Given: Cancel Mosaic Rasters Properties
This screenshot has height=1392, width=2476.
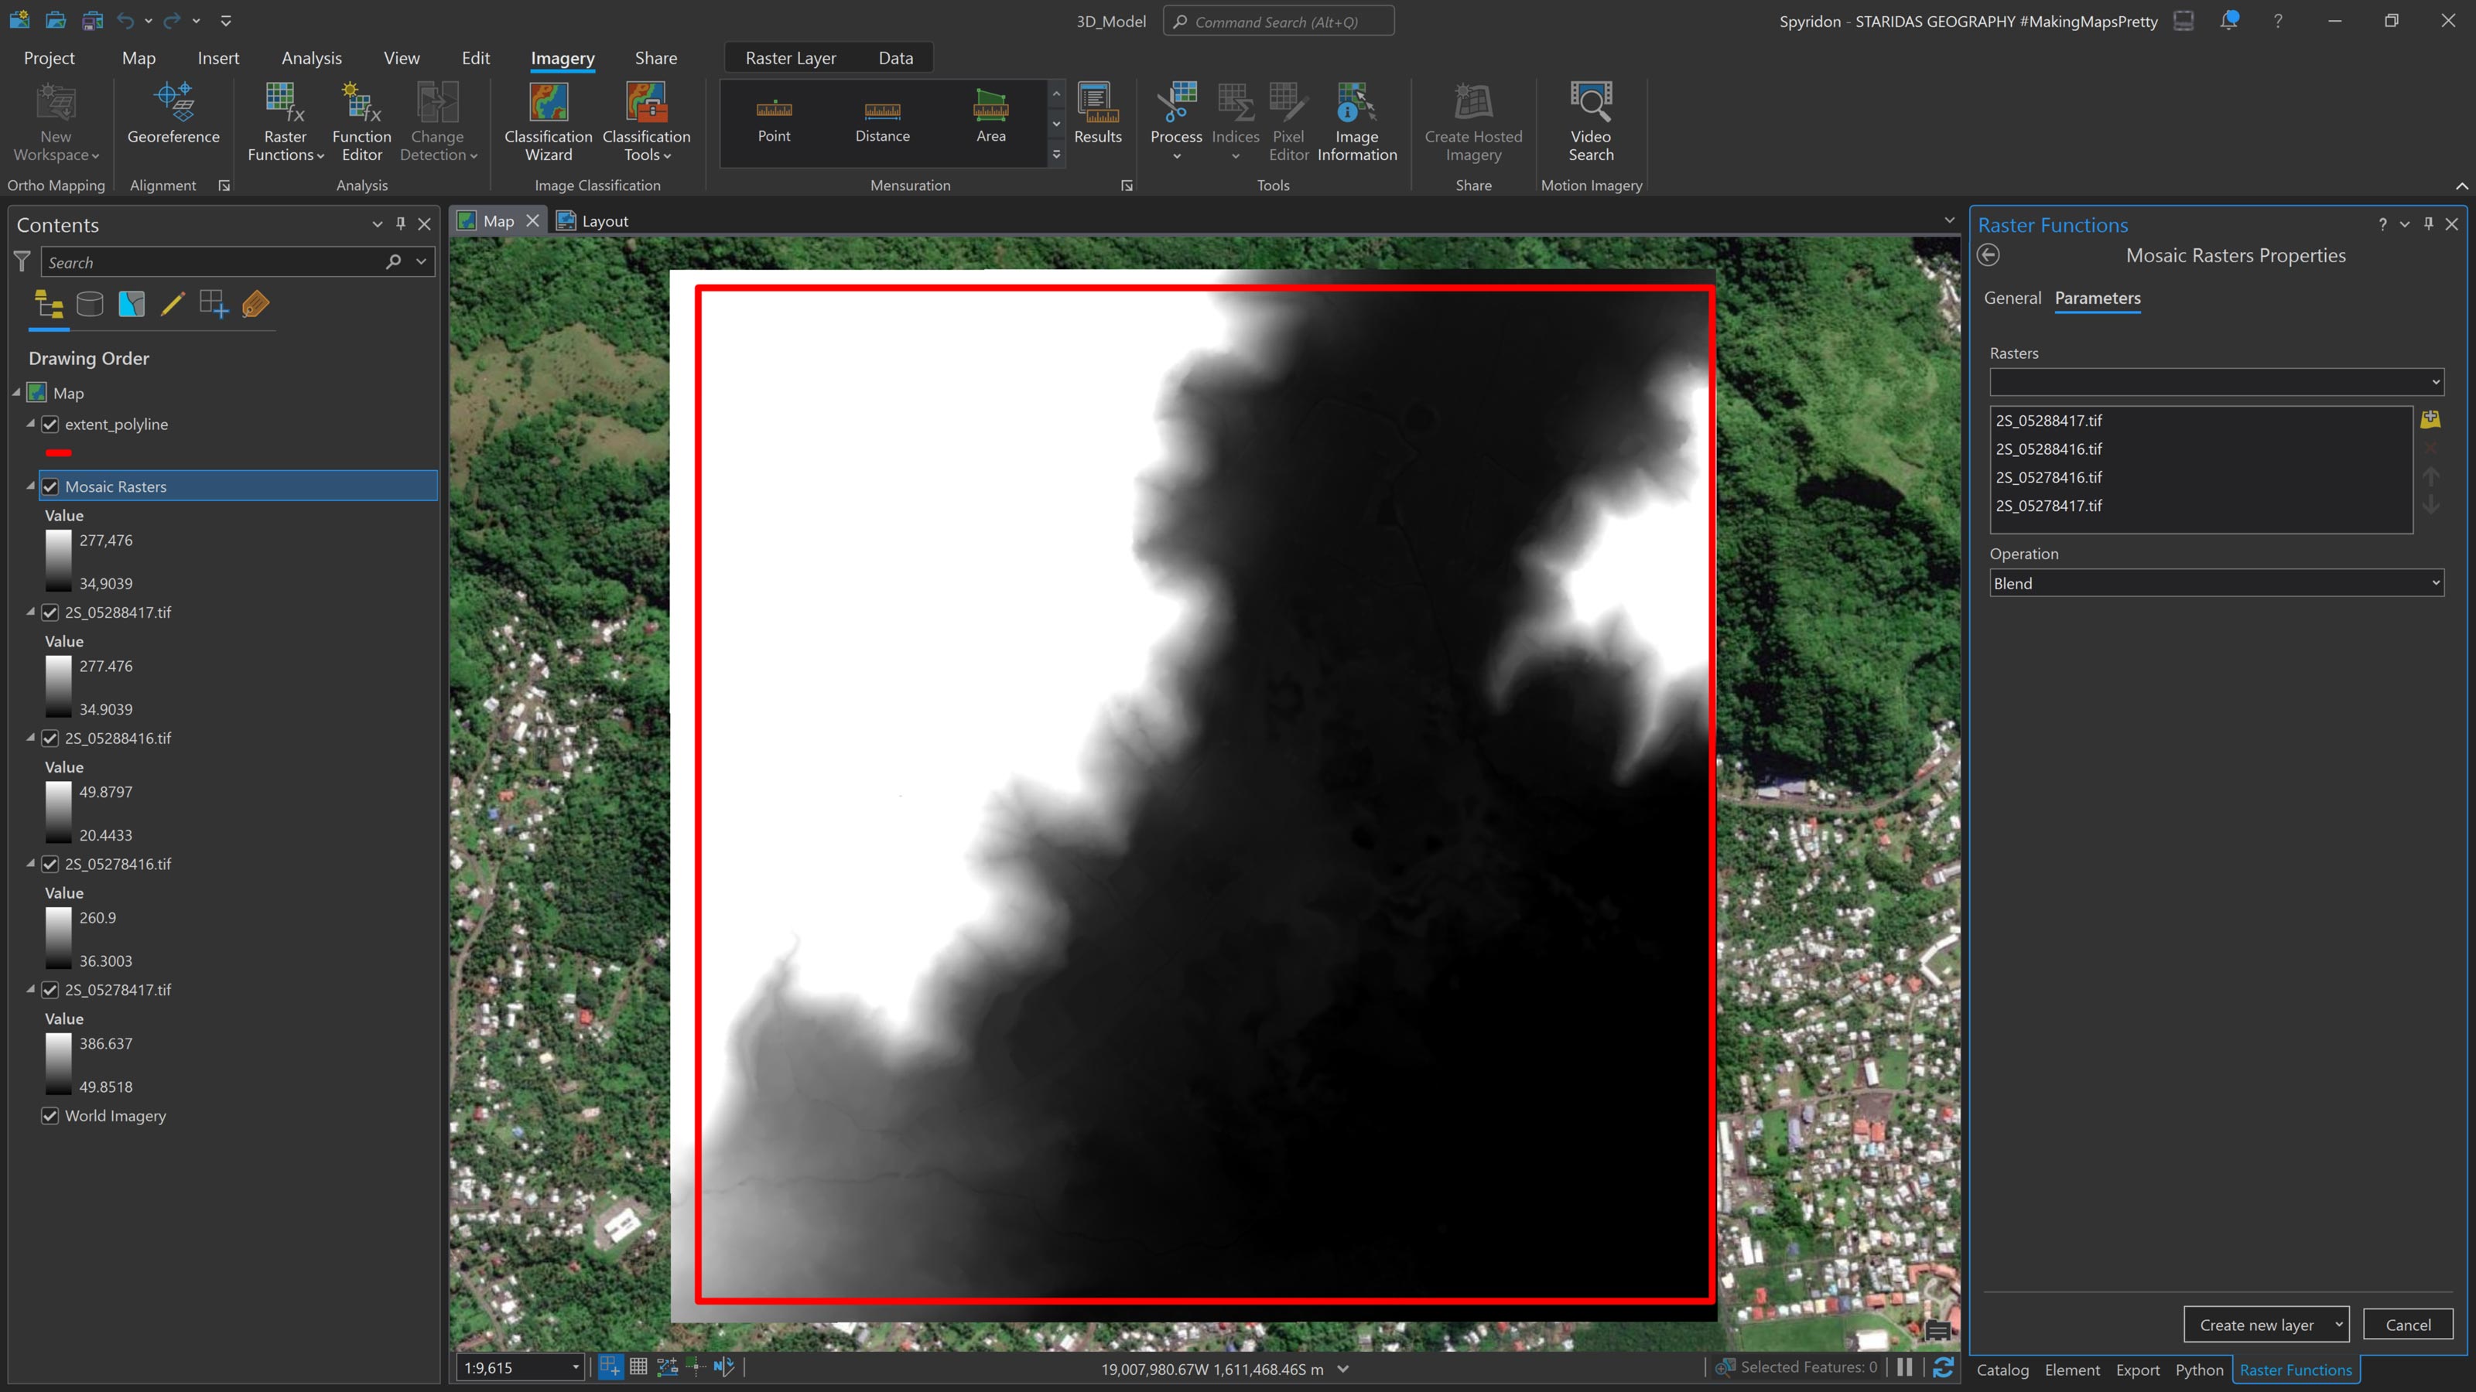Looking at the screenshot, I should (x=2408, y=1325).
